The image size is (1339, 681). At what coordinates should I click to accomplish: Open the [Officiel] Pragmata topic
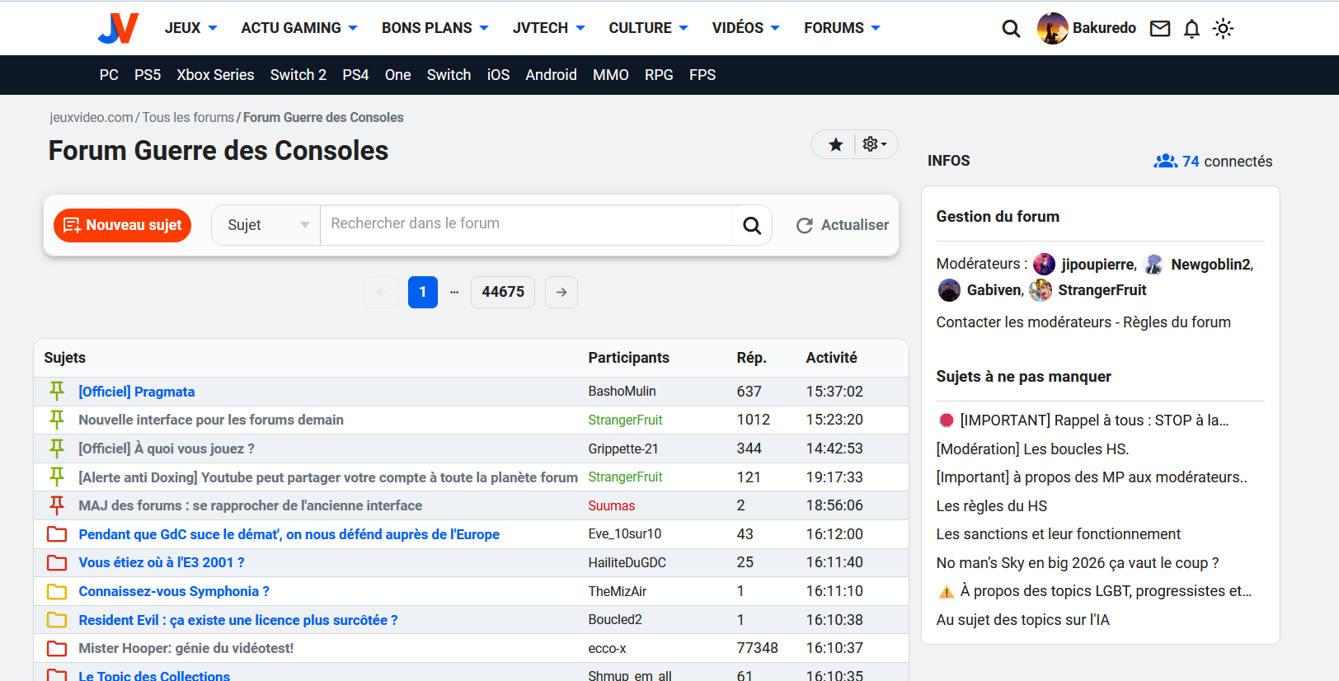(x=137, y=392)
